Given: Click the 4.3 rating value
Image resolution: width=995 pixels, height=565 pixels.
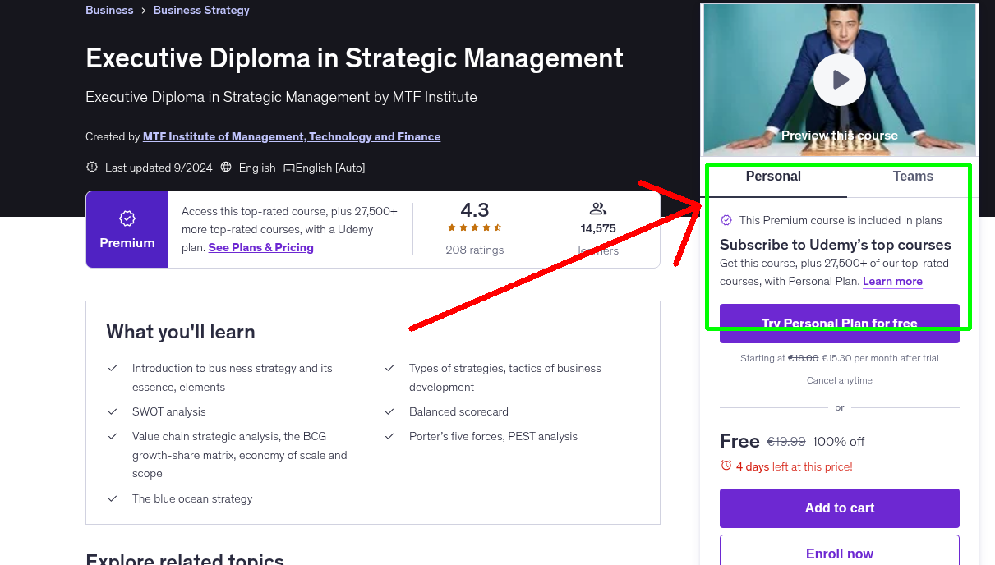Looking at the screenshot, I should [x=475, y=209].
